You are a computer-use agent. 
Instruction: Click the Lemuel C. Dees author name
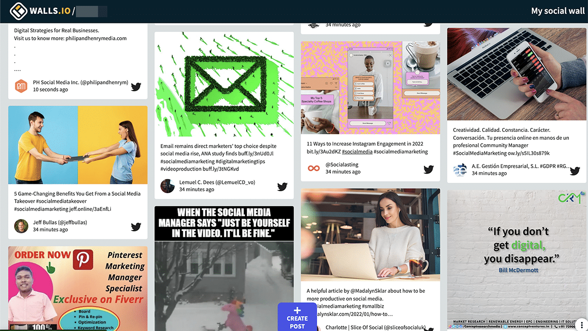click(x=217, y=182)
